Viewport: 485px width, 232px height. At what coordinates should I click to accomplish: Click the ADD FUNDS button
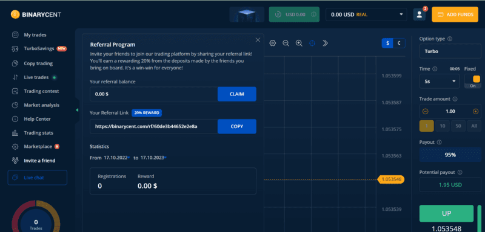coord(455,14)
